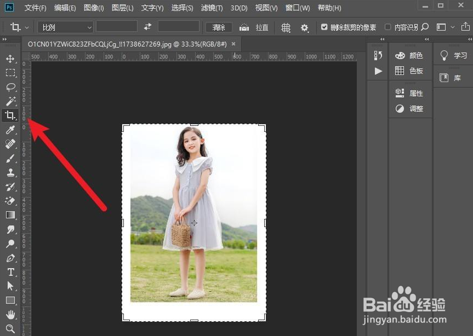Select the Move tool

pos(10,59)
